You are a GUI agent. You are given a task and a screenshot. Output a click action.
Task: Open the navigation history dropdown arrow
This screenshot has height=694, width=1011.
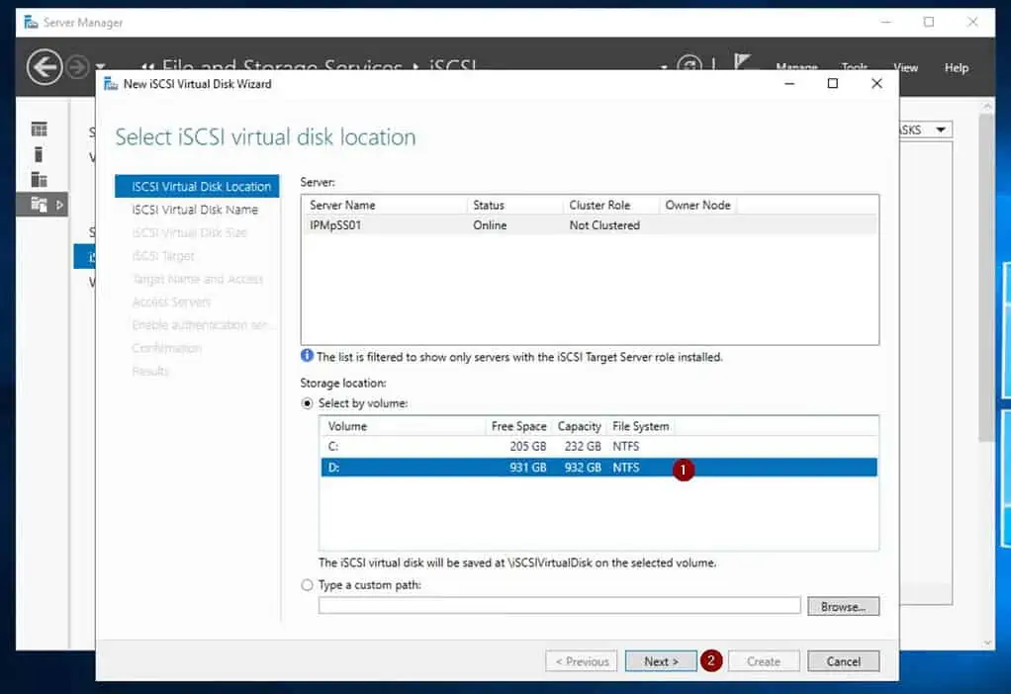[101, 66]
